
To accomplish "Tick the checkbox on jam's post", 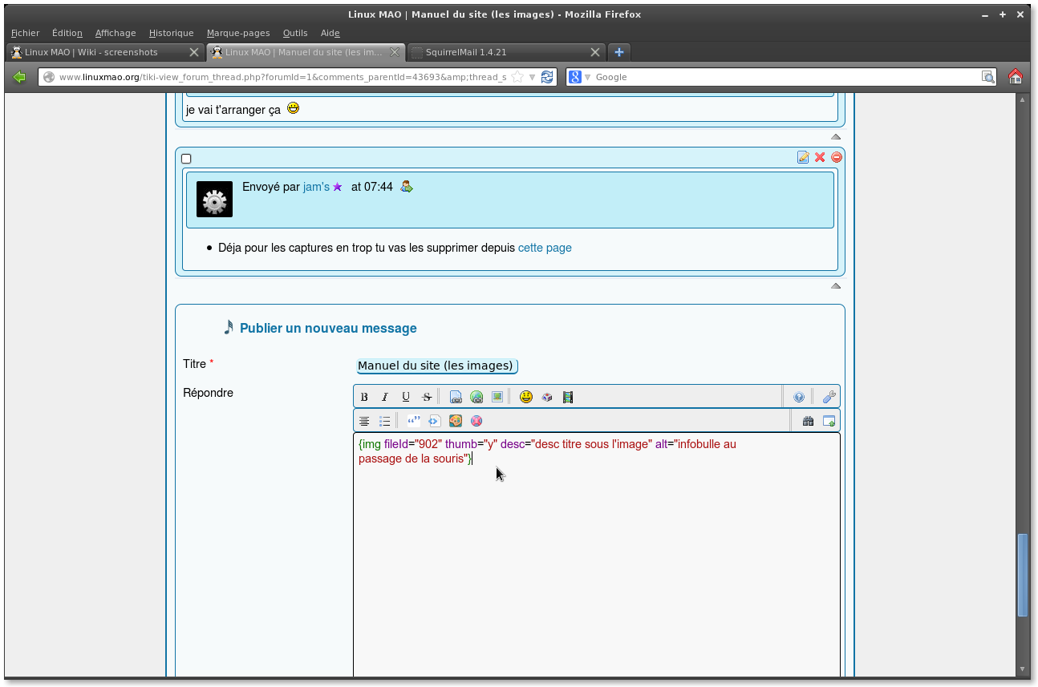I will (x=186, y=159).
